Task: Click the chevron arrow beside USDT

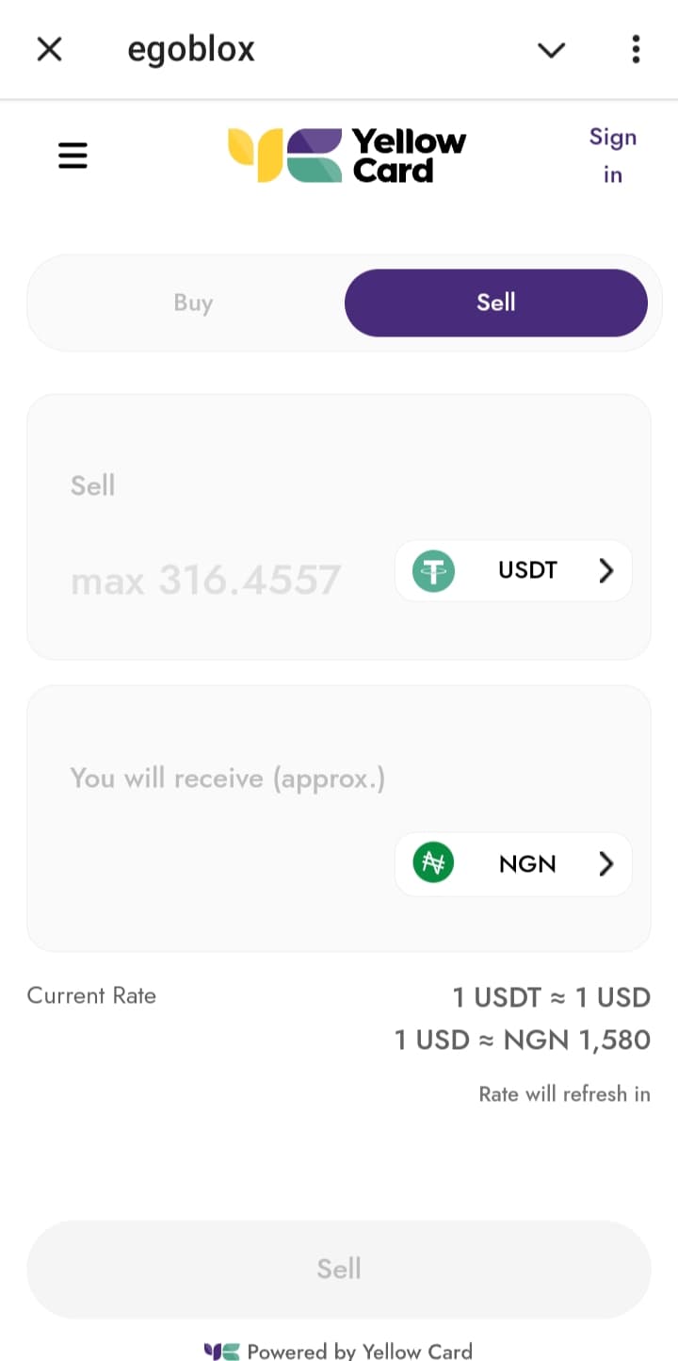Action: point(606,570)
